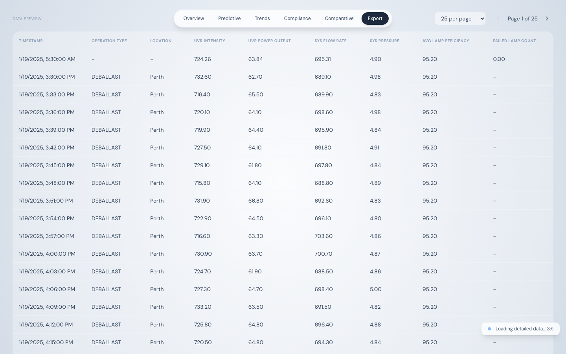Image resolution: width=566 pixels, height=354 pixels.
Task: Click the Timestamp column header
Action: [31, 41]
